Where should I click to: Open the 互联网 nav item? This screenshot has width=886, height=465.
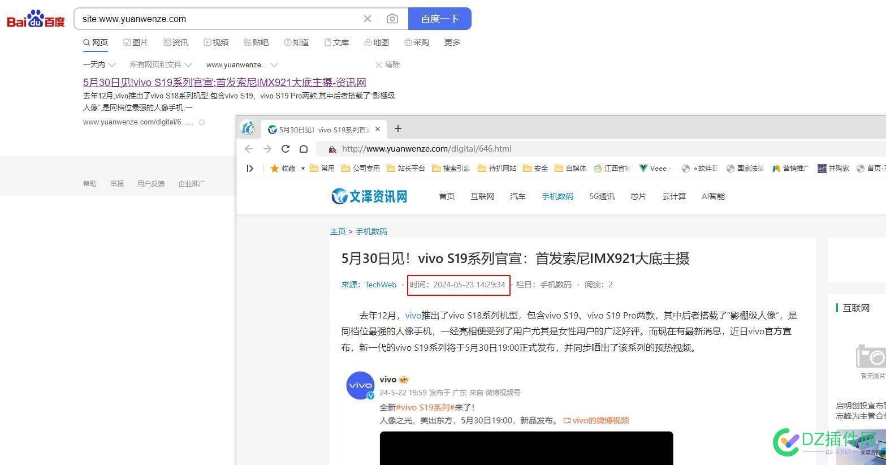click(x=482, y=196)
